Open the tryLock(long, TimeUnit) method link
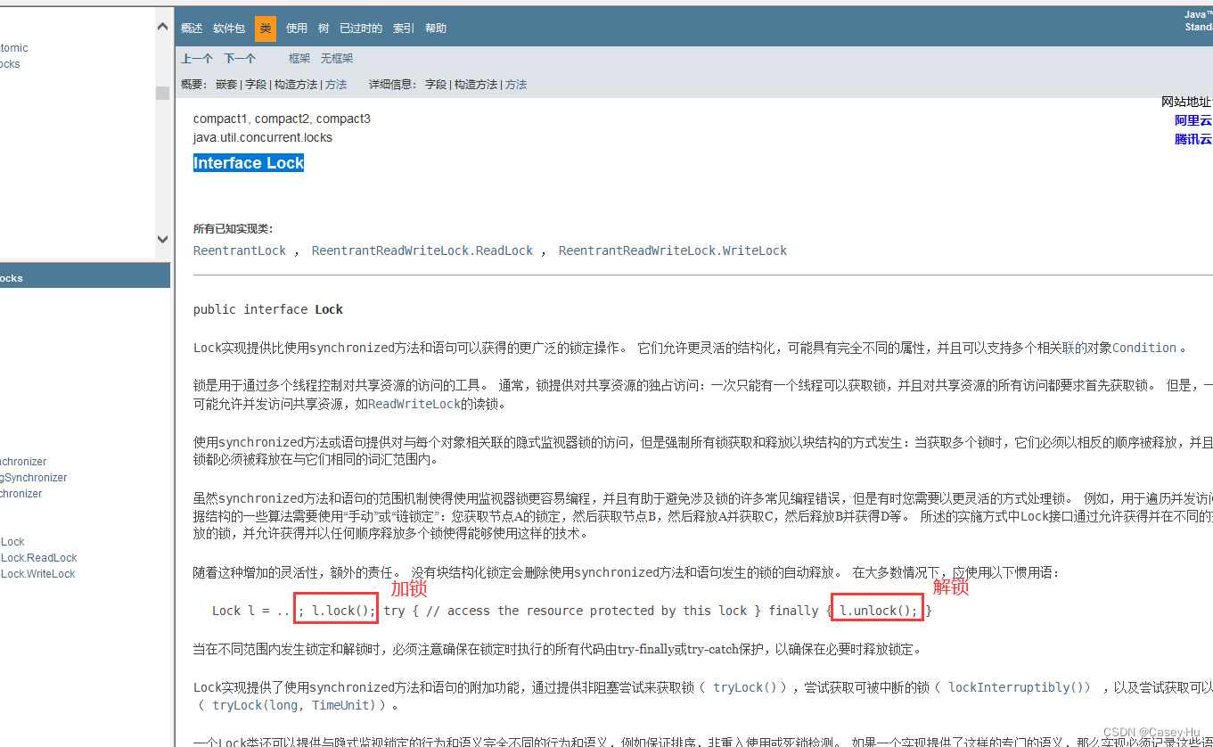The width and height of the screenshot is (1213, 747). (295, 705)
